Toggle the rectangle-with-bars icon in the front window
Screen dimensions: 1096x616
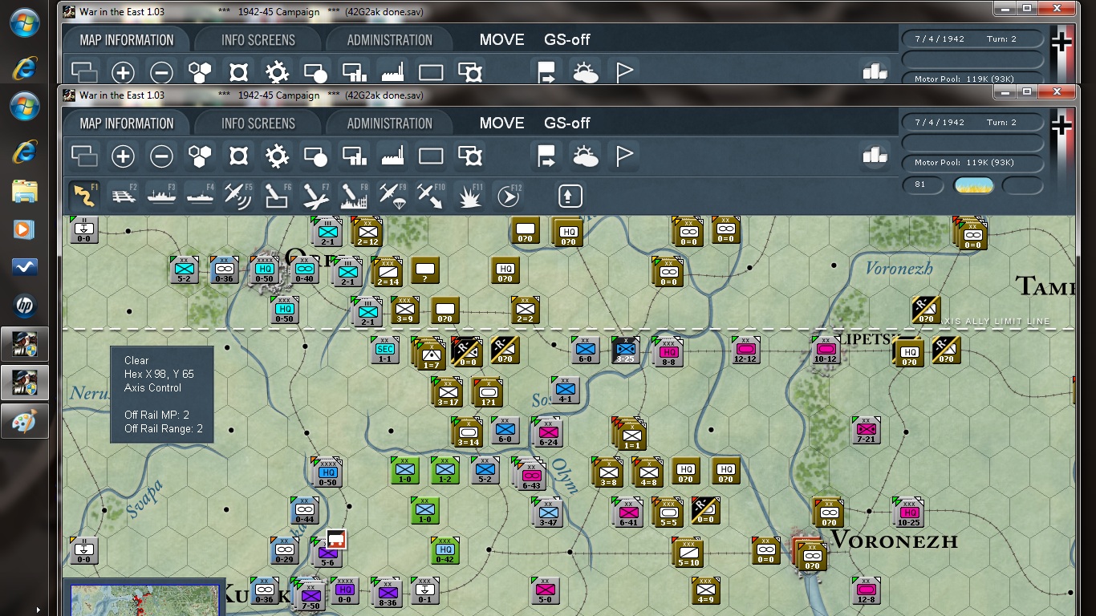click(354, 156)
